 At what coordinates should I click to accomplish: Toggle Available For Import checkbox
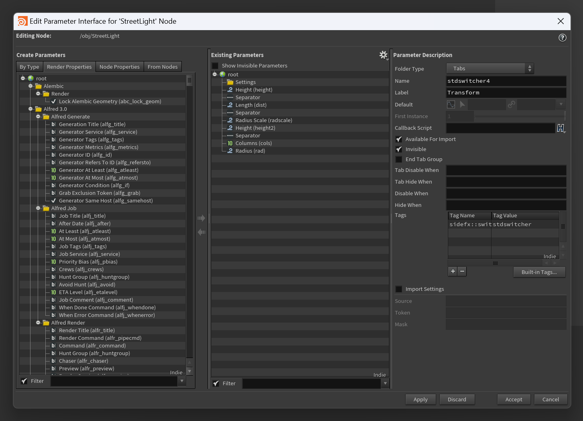point(399,139)
